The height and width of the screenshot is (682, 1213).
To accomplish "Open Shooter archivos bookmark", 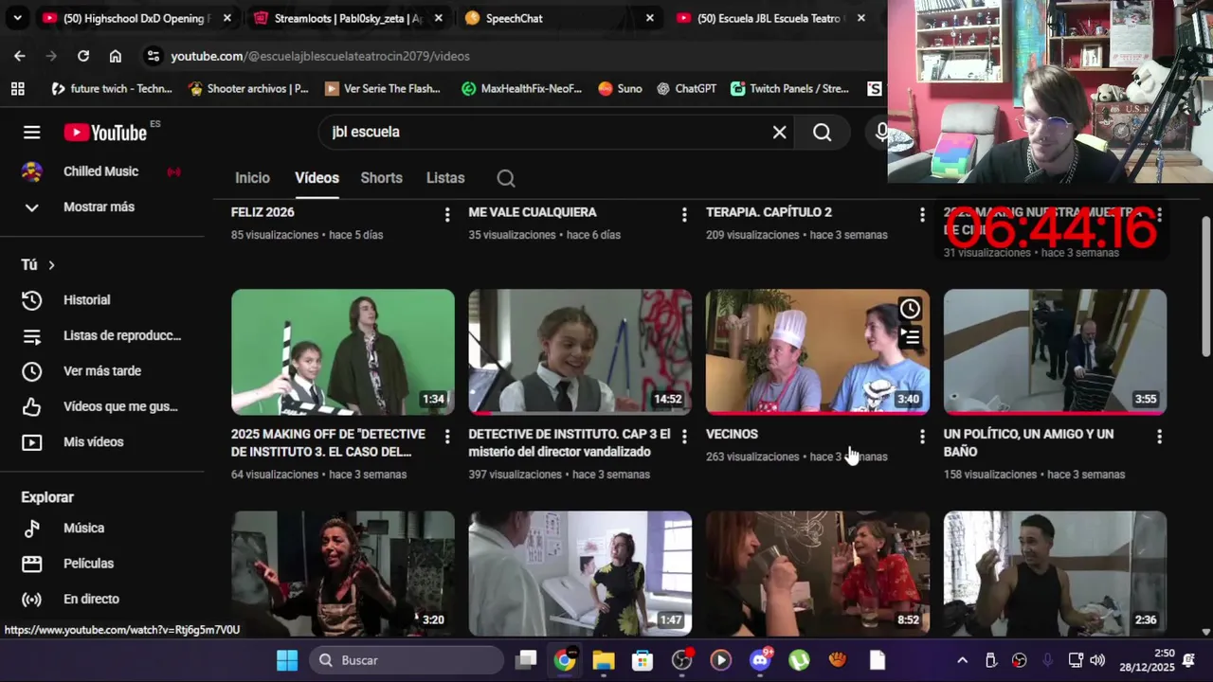I will point(248,88).
